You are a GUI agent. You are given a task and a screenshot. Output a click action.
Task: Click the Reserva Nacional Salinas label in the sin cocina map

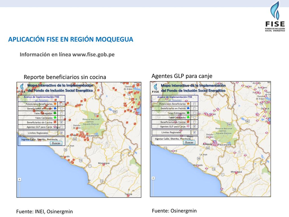tap(91, 121)
